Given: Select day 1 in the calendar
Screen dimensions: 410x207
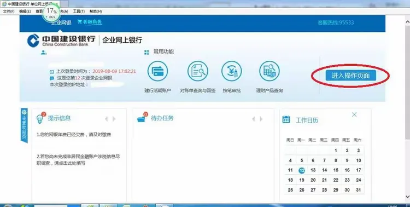Looking at the screenshot, I should pos(336,151).
